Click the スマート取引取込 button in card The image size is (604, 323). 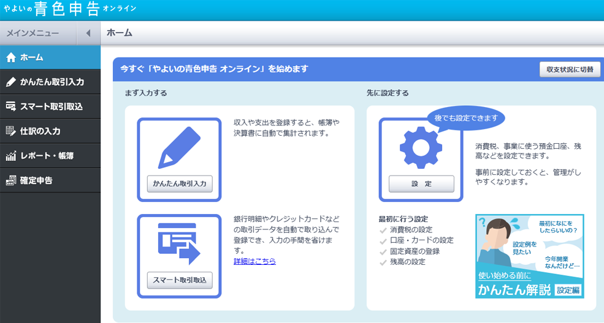(x=180, y=280)
